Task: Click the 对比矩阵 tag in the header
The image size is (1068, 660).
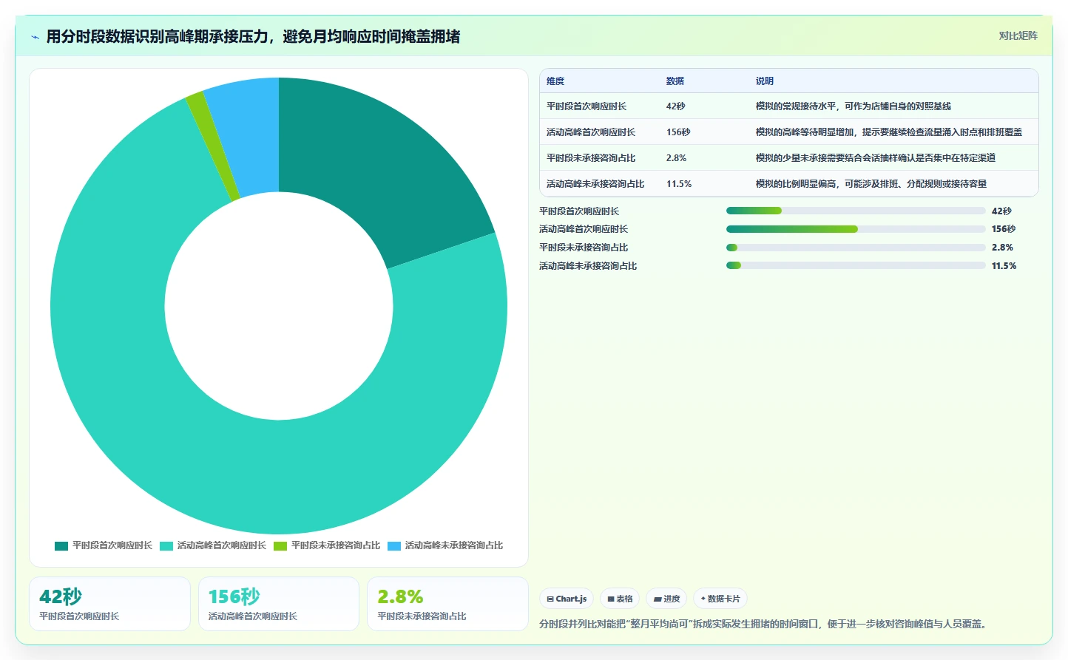Action: point(1018,35)
